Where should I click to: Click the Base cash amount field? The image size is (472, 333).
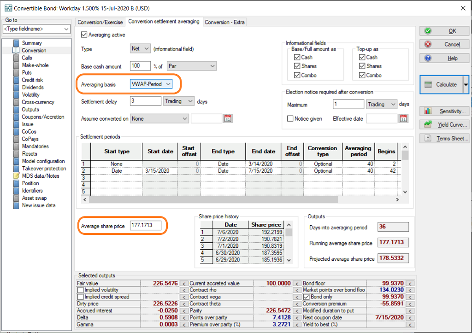point(140,66)
